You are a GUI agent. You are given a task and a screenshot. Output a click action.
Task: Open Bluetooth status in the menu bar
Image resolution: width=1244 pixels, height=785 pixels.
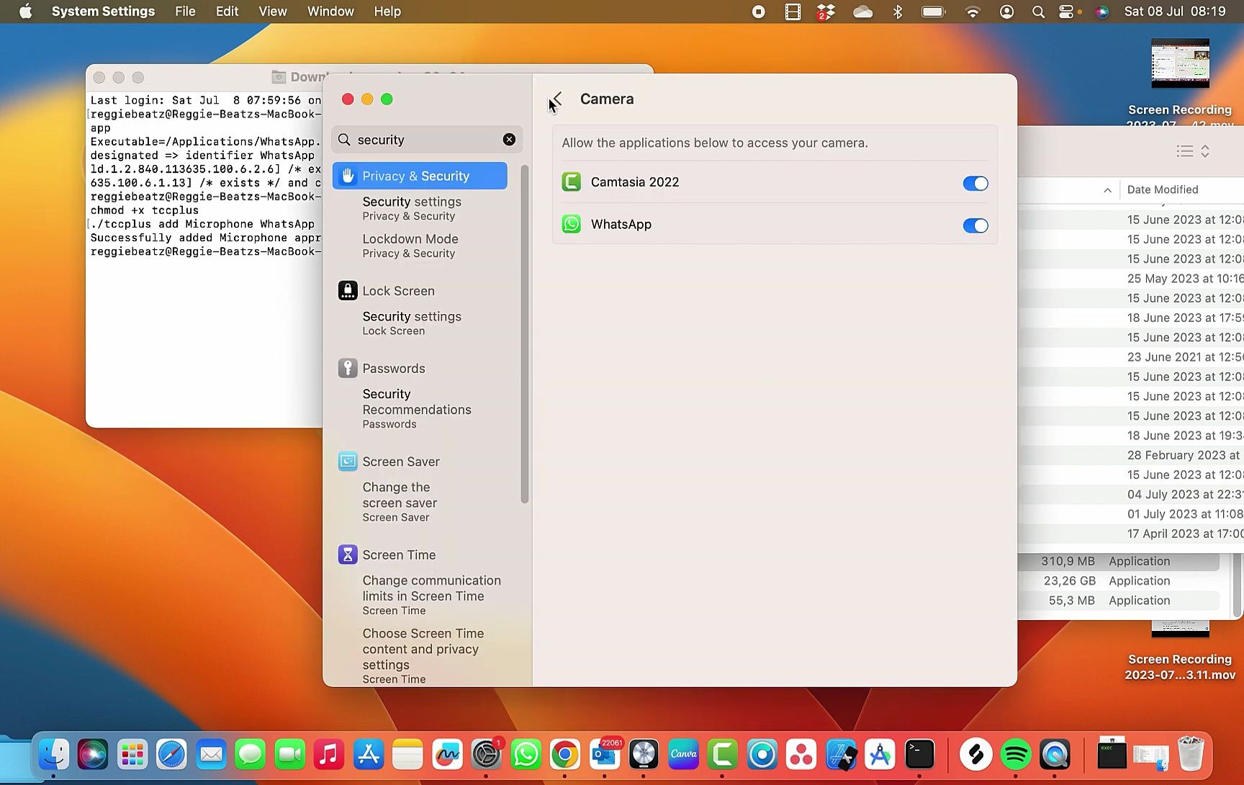click(898, 12)
